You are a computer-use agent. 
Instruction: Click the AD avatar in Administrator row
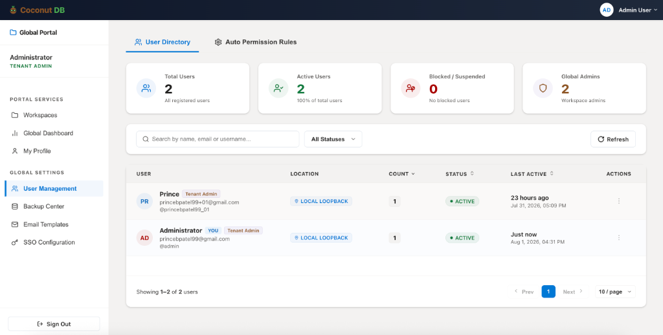coord(144,238)
